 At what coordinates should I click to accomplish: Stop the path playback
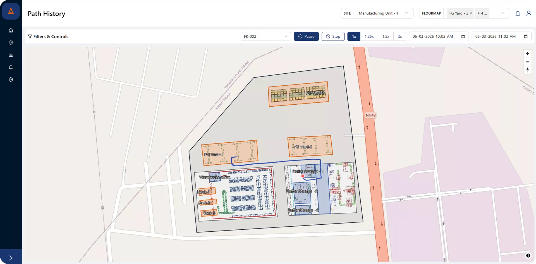tap(333, 37)
